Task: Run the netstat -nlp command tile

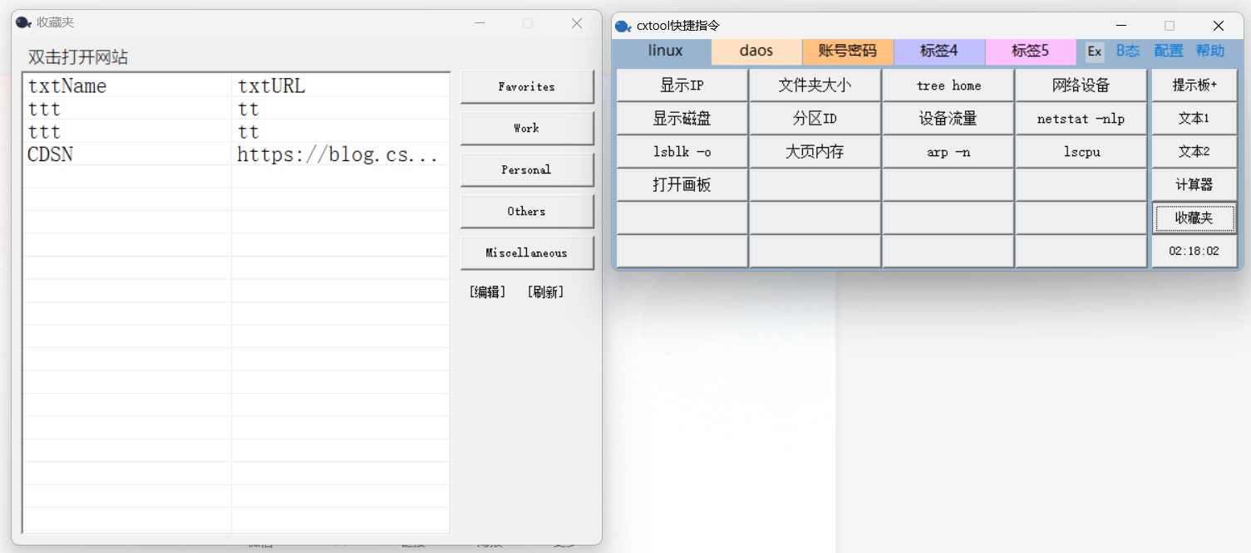Action: click(x=1081, y=118)
